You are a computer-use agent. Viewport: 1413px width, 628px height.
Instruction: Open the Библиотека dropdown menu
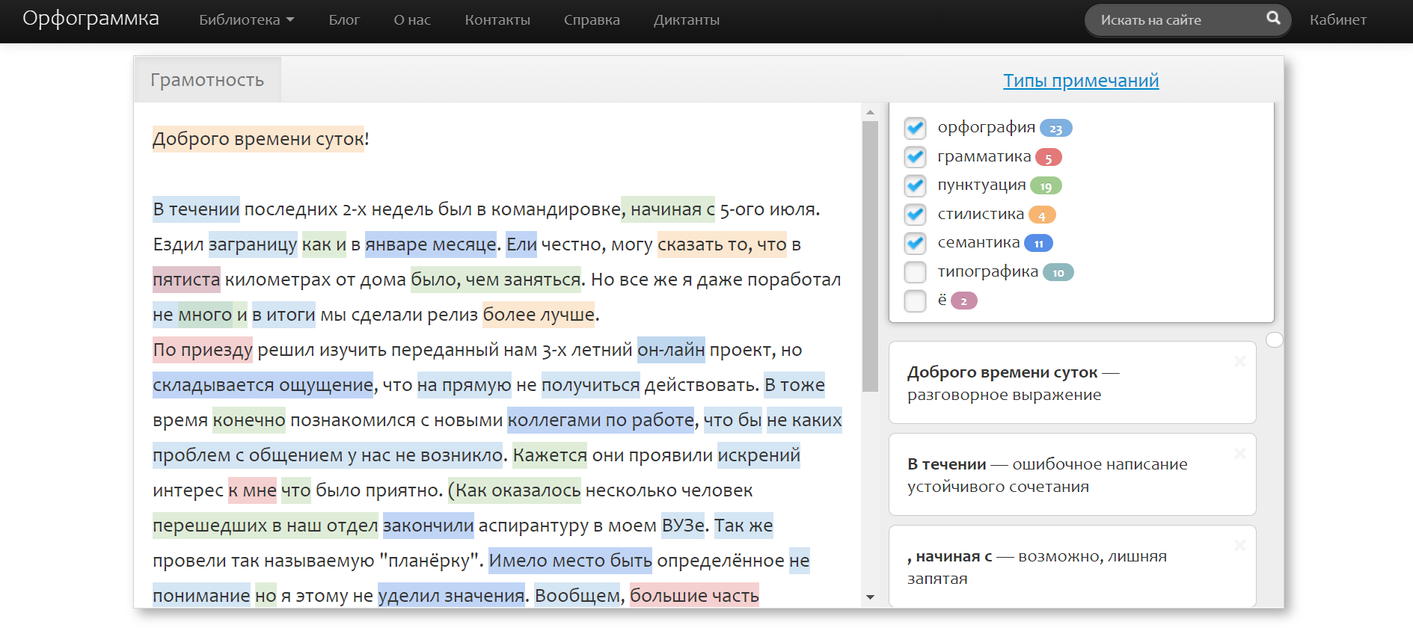coord(246,20)
